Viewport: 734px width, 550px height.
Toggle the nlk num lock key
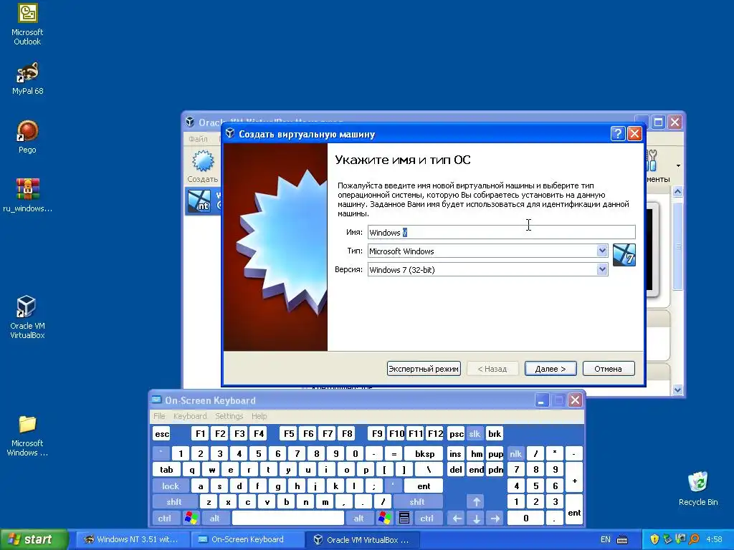(x=515, y=453)
